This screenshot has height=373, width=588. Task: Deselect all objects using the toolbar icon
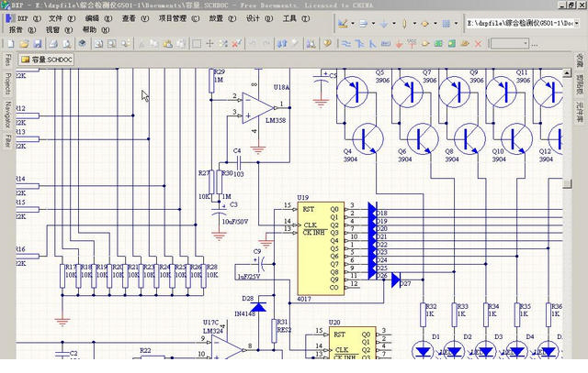tap(223, 44)
